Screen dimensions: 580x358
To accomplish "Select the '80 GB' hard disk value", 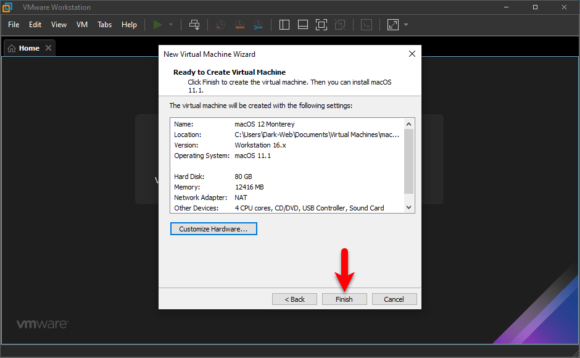I will point(243,177).
